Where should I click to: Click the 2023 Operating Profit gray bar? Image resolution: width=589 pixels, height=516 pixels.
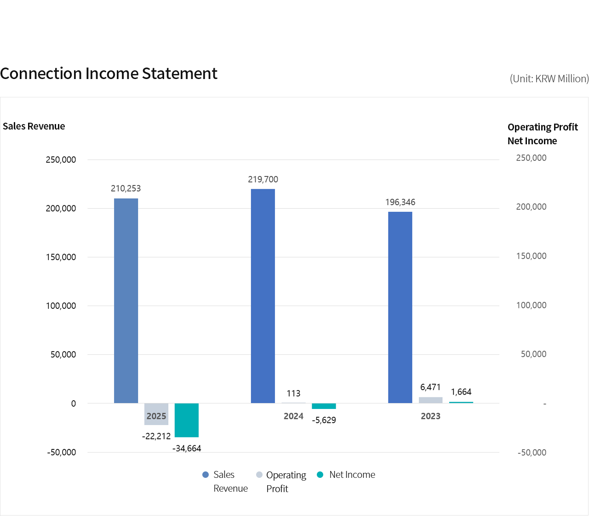430,400
